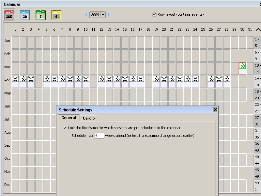Viewport: 261px width, 196px height.
Task: Switch to the 365-day year view icon
Action: (9, 15)
